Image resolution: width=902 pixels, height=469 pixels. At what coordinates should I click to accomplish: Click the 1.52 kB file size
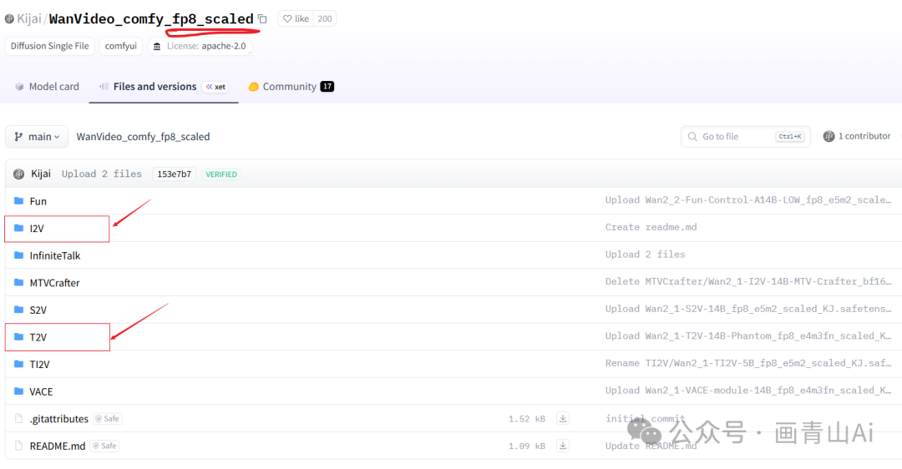point(527,419)
